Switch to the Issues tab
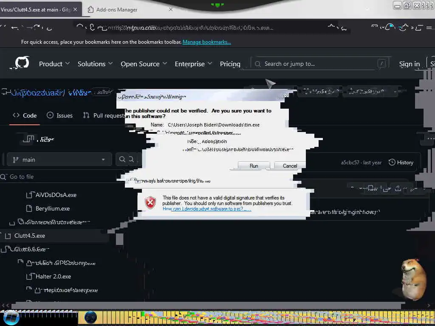435x326 pixels. point(59,115)
